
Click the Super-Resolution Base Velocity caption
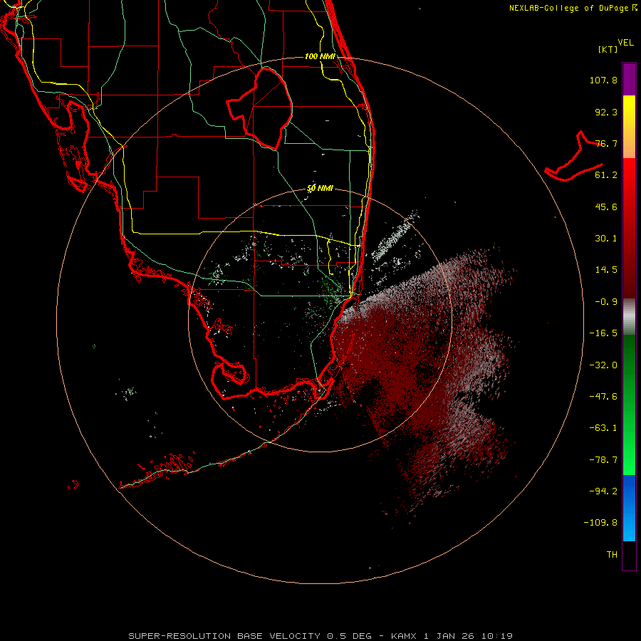click(x=320, y=636)
